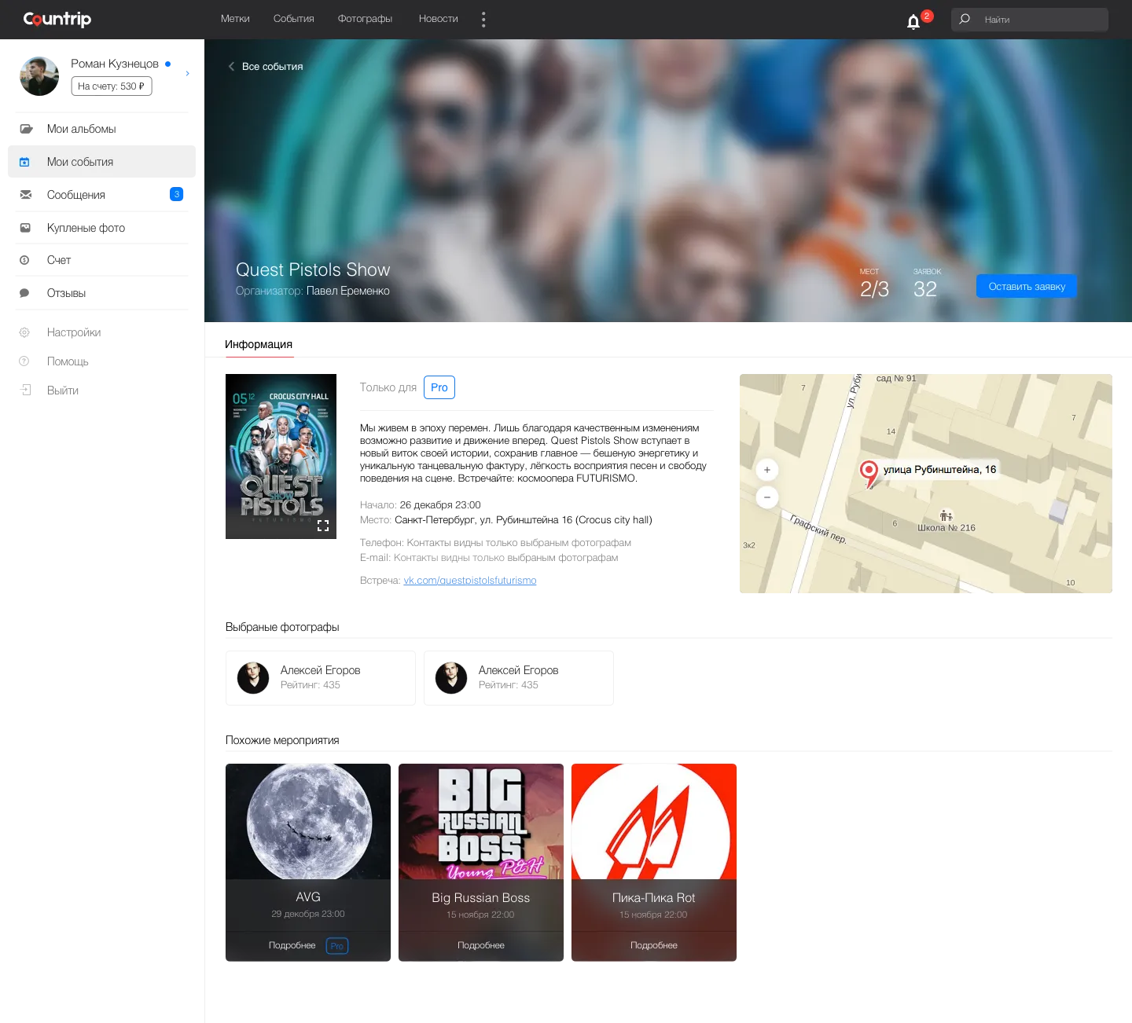Zoom in on the map
The image size is (1132, 1023).
(x=767, y=470)
